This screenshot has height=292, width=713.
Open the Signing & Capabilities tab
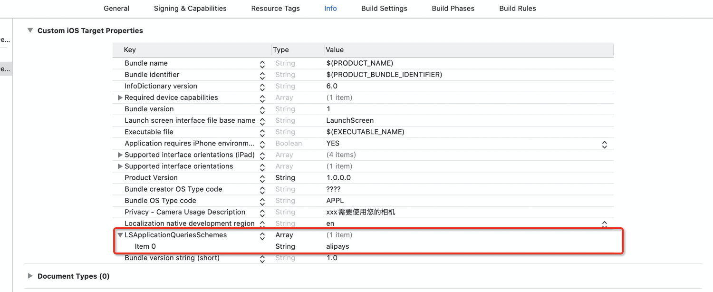pos(190,9)
